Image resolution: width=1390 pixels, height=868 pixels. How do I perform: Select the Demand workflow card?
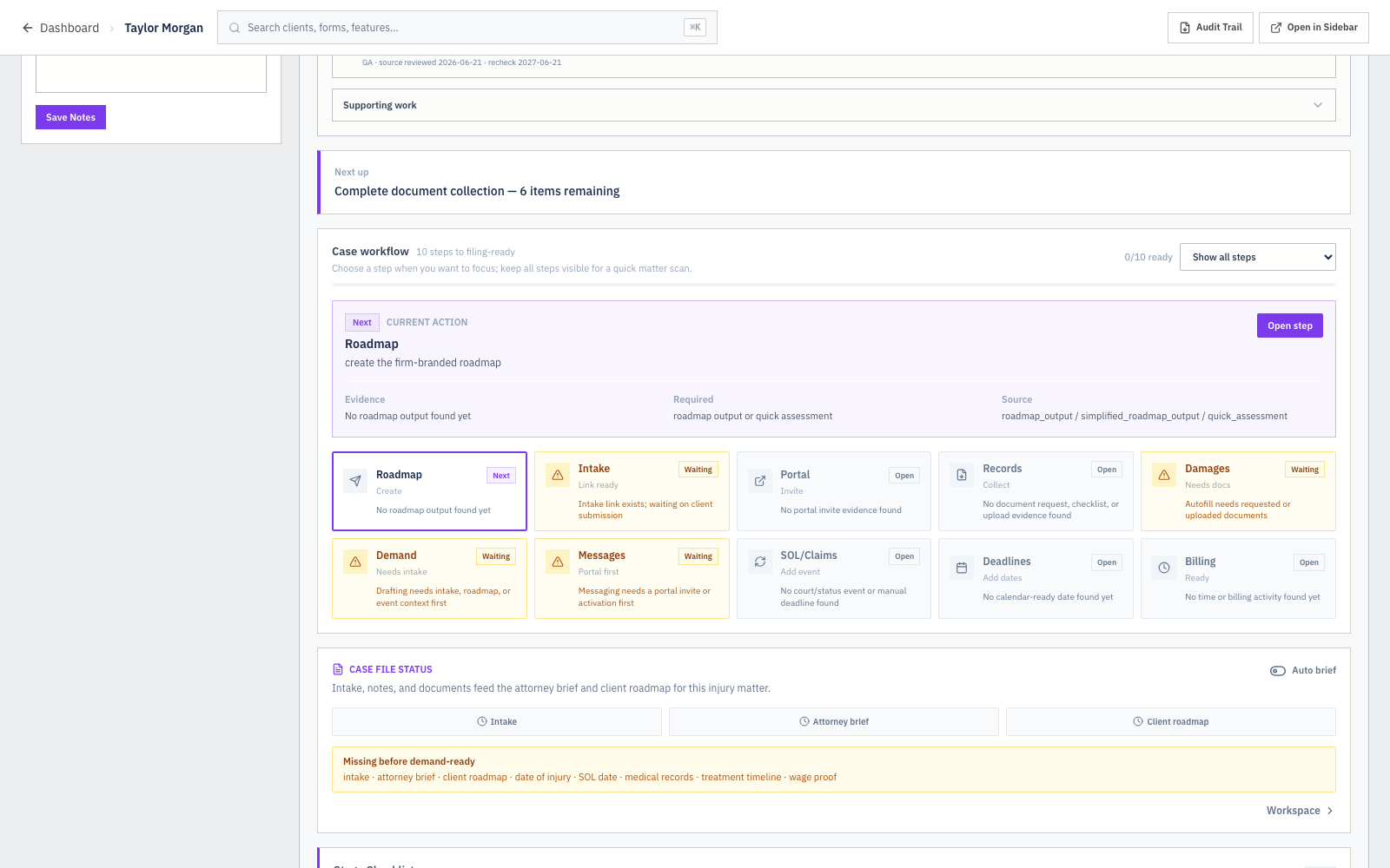pyautogui.click(x=429, y=578)
